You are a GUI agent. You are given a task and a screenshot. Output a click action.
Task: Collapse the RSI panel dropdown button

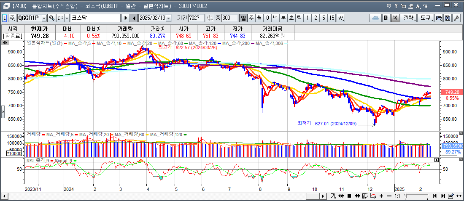coord(437,160)
